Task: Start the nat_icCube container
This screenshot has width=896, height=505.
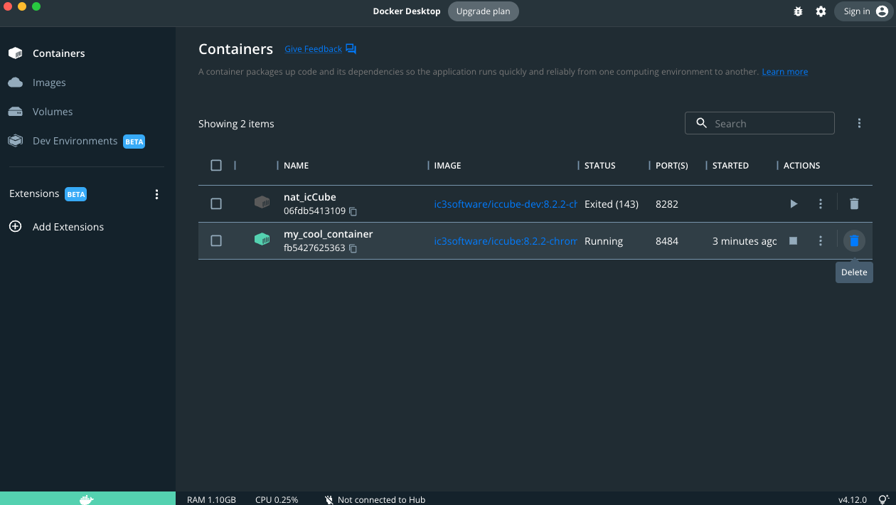Action: point(794,204)
